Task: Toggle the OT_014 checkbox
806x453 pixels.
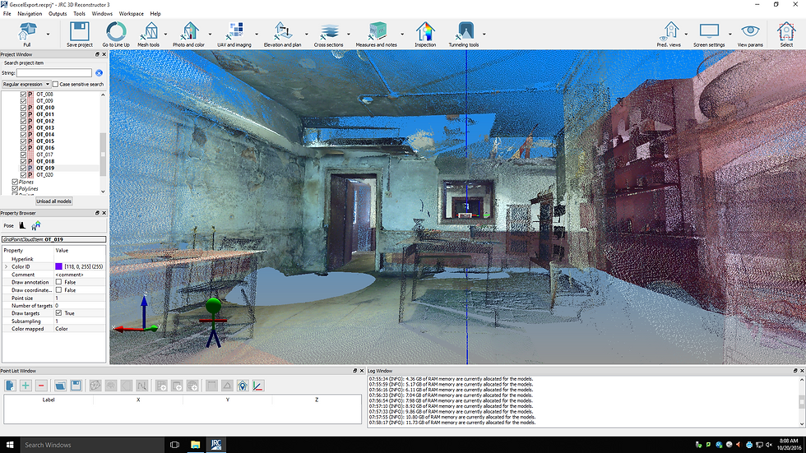Action: pos(23,135)
